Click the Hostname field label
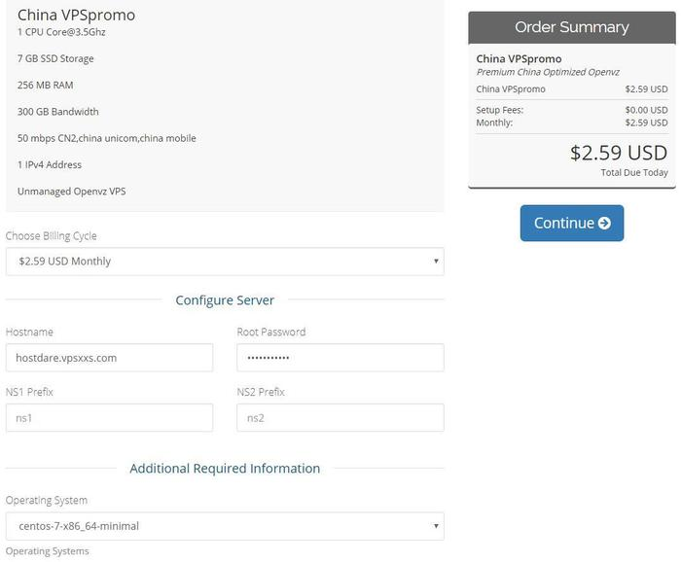This screenshot has height=562, width=681. tap(29, 332)
